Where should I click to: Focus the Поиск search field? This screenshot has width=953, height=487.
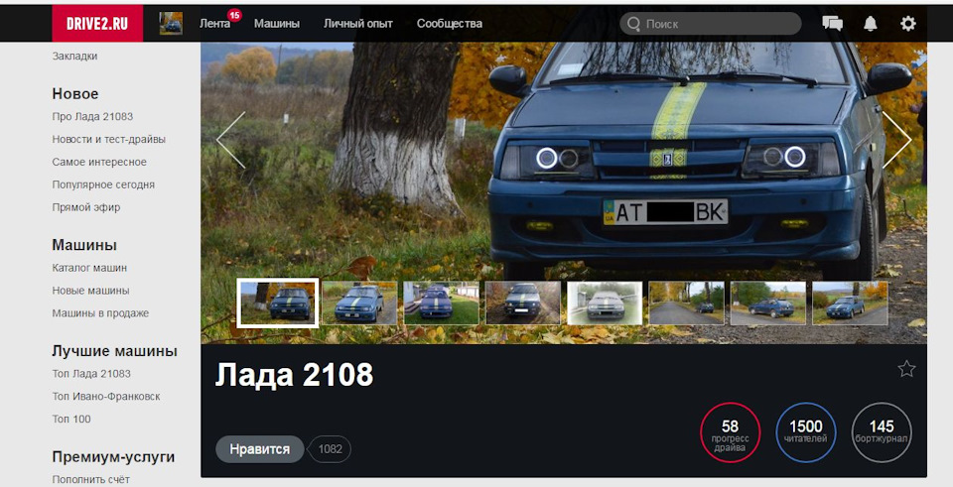pos(711,24)
